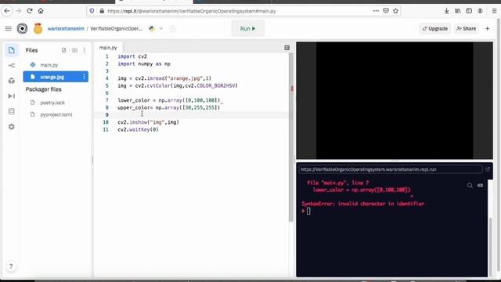Go forward in browser history
The height and width of the screenshot is (282, 501).
[x=18, y=11]
